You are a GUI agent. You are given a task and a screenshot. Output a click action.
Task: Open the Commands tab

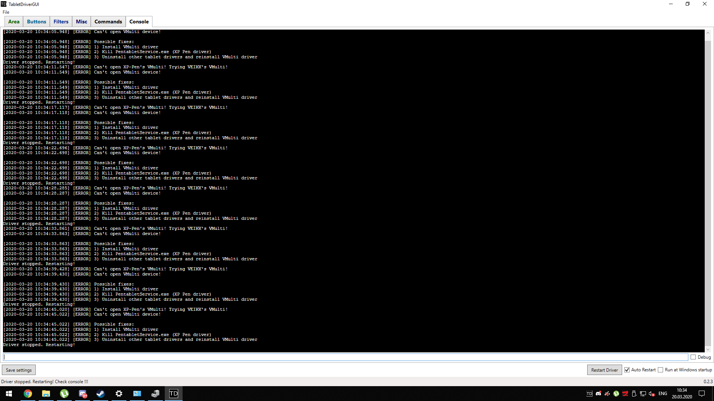108,22
